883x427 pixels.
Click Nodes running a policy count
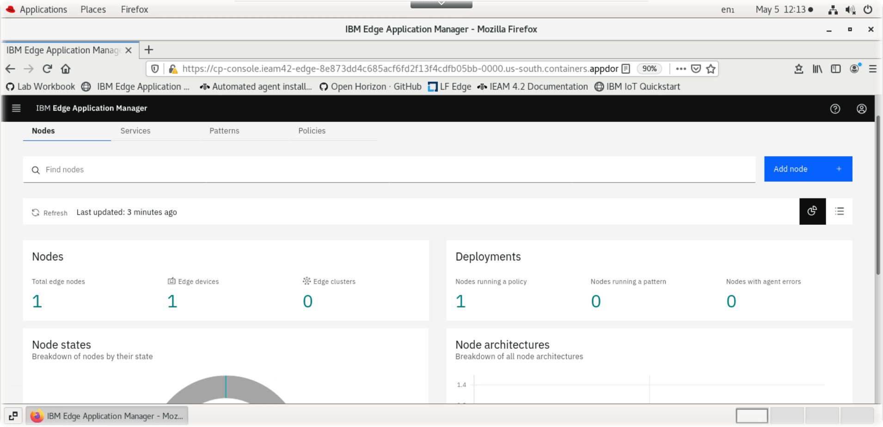pos(460,301)
